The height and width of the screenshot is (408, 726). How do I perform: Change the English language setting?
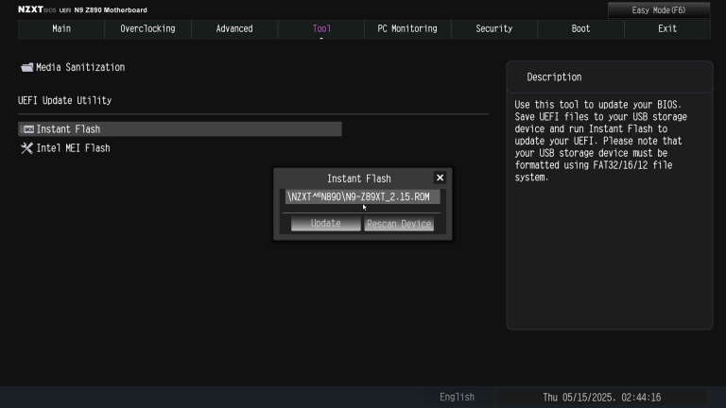coord(457,398)
